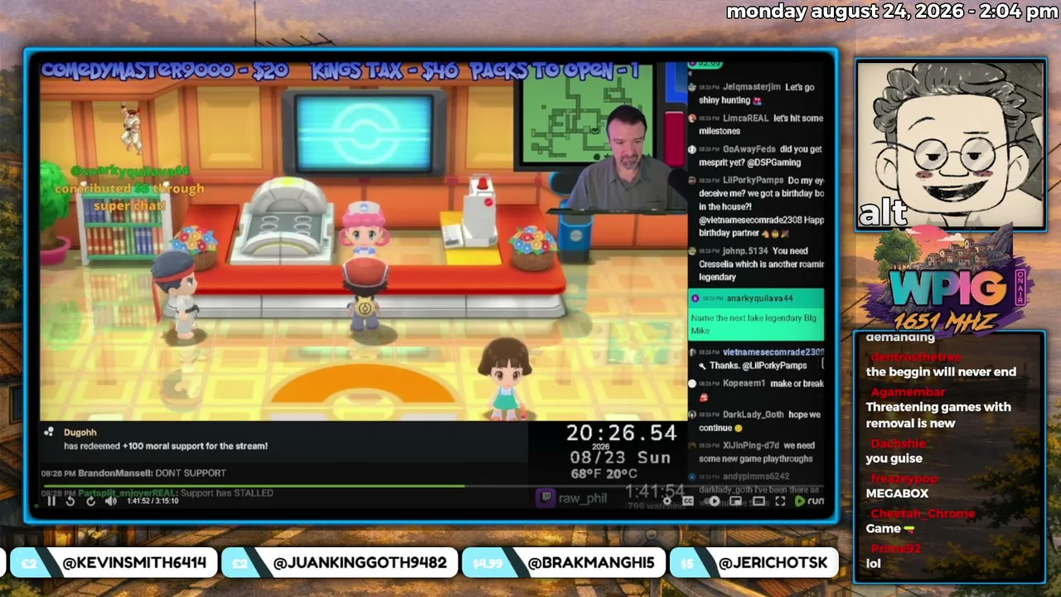Enter fullscreen with the corner-brackets icon
The image size is (1061, 597).
(x=779, y=501)
